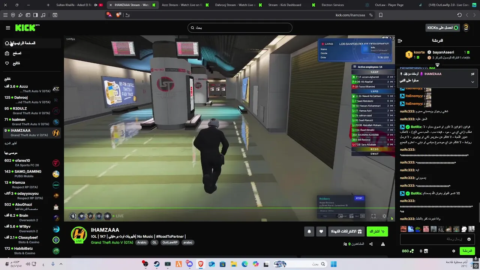Open ofares10 recommended channel
The image size is (480, 270).
pos(31,163)
